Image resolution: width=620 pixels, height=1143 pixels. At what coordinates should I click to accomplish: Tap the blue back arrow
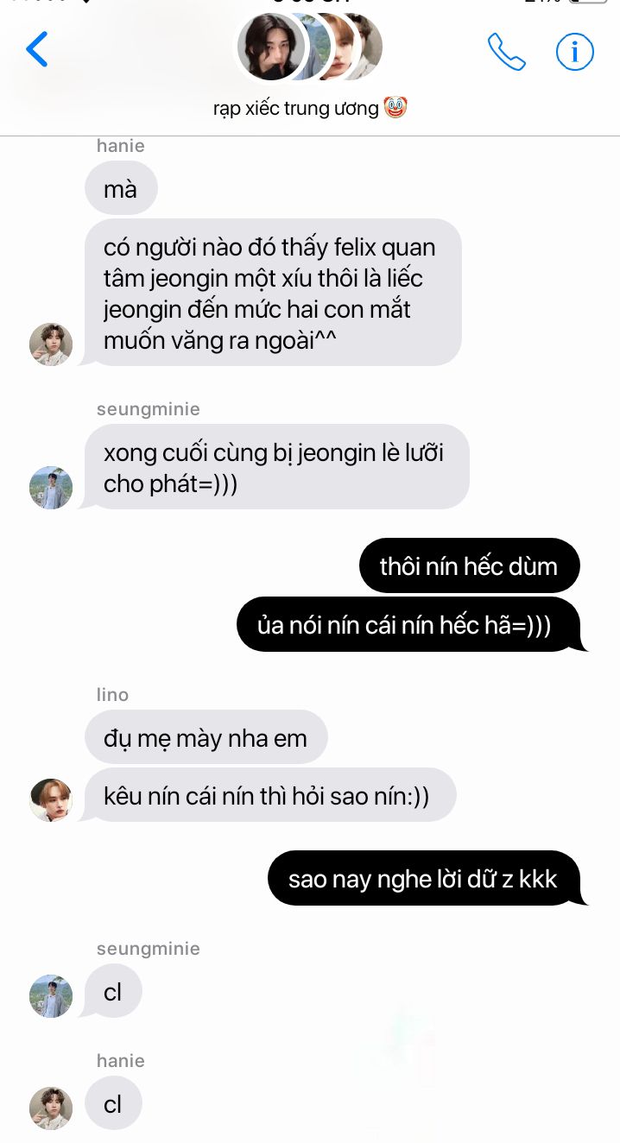click(37, 50)
